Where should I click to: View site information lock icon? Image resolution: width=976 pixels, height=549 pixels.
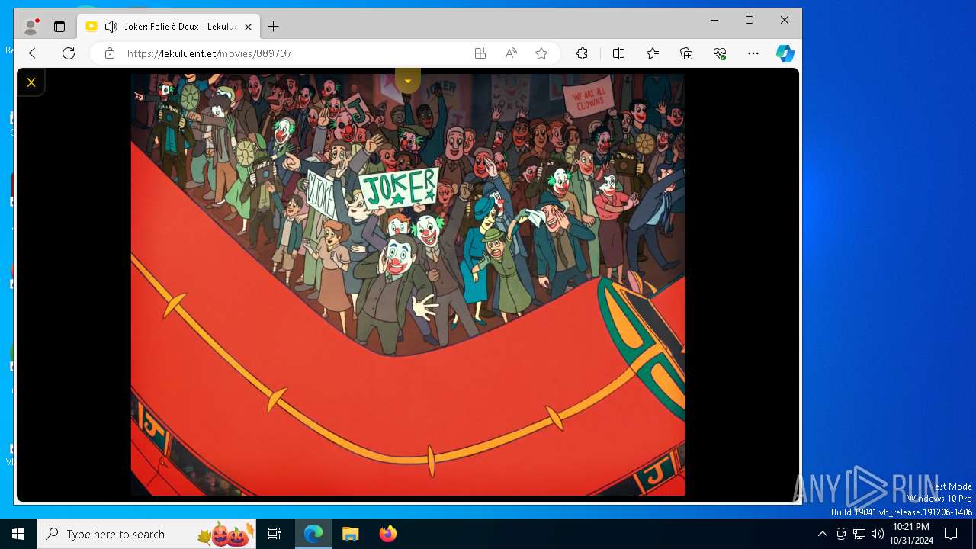pyautogui.click(x=110, y=53)
